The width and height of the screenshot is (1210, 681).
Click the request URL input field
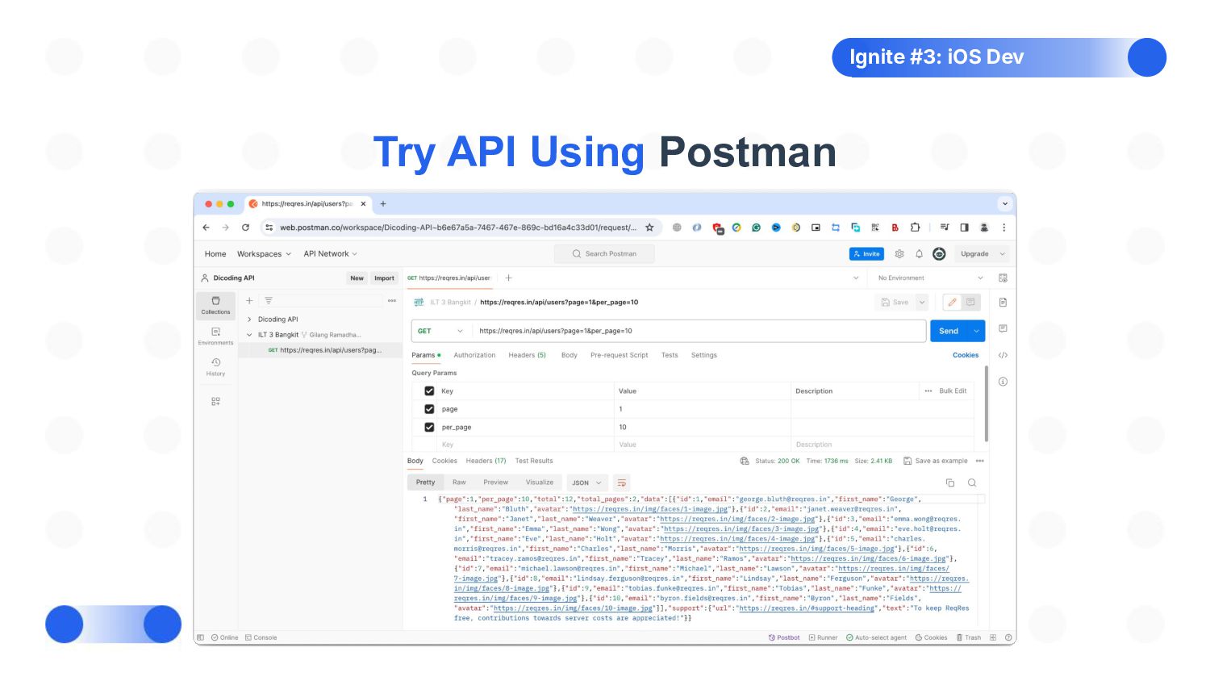click(699, 331)
